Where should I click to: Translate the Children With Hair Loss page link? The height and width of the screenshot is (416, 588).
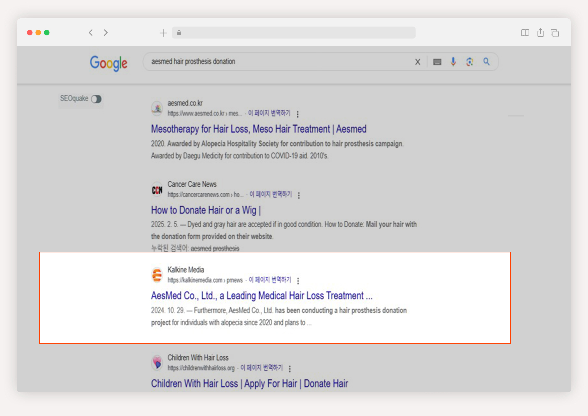tap(262, 368)
